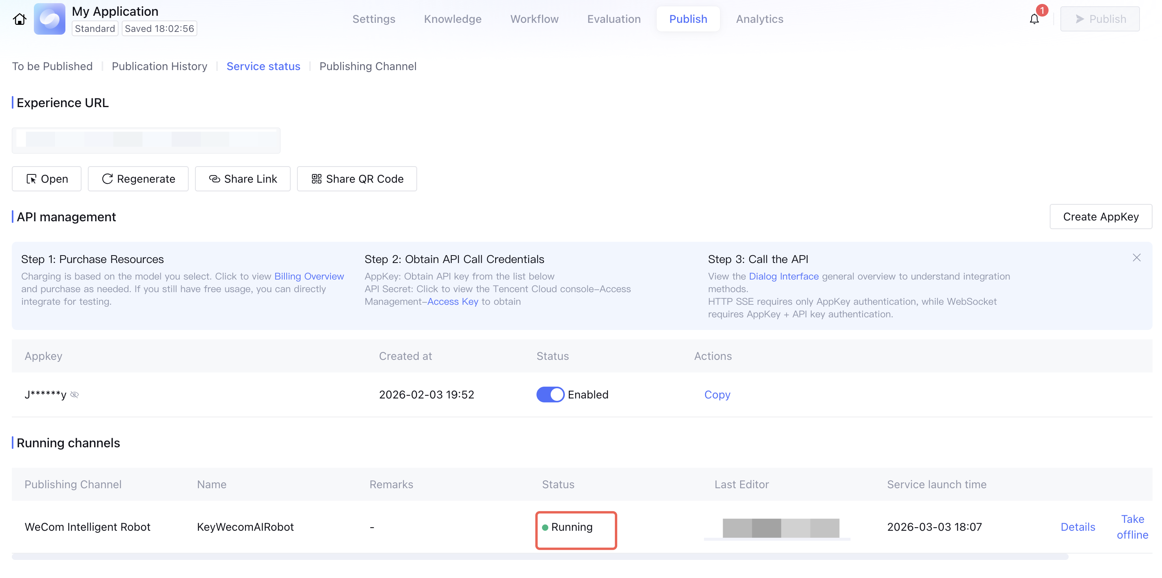The image size is (1162, 578).
Task: Click the Share Link button
Action: (243, 179)
